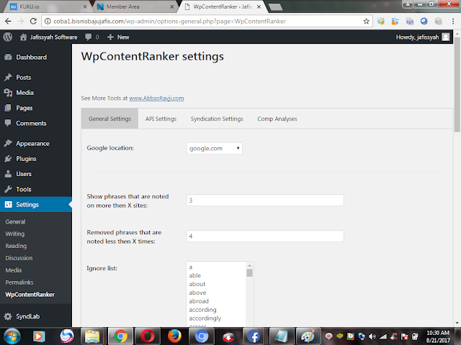
Task: Open file explorer folder in taskbar
Action: coord(92,336)
